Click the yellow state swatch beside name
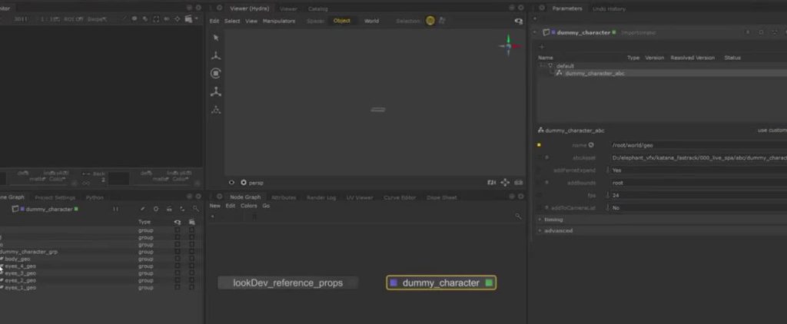787x324 pixels. [x=539, y=145]
